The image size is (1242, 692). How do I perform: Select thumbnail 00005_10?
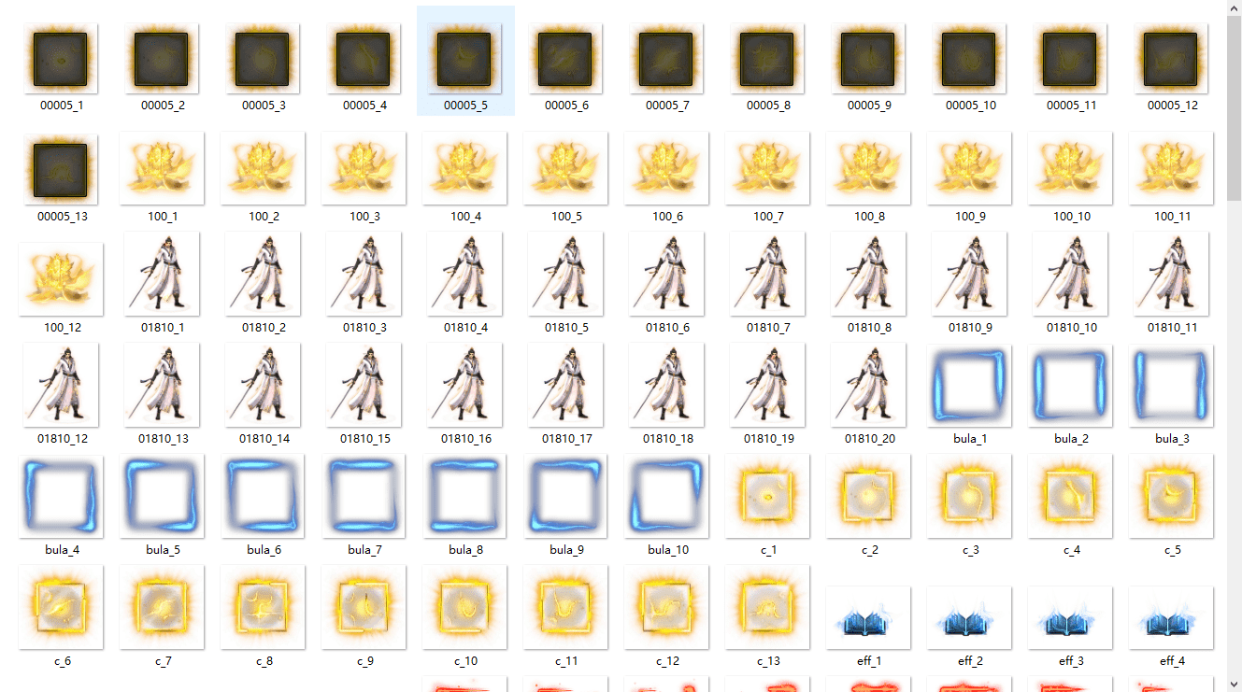[x=969, y=59]
